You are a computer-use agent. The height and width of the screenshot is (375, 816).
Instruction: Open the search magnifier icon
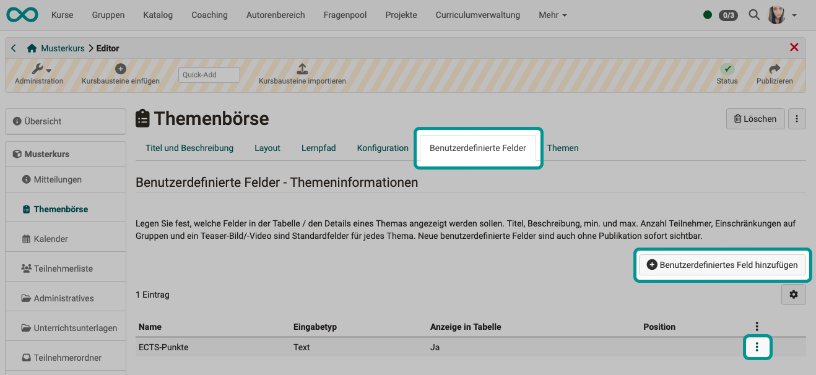tap(754, 15)
